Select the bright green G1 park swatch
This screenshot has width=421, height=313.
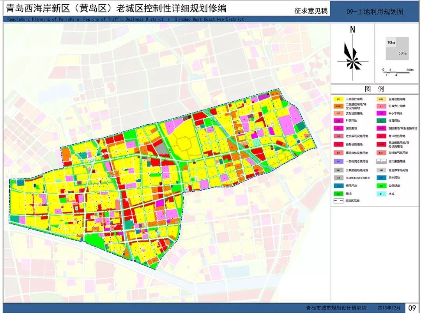coord(381,186)
